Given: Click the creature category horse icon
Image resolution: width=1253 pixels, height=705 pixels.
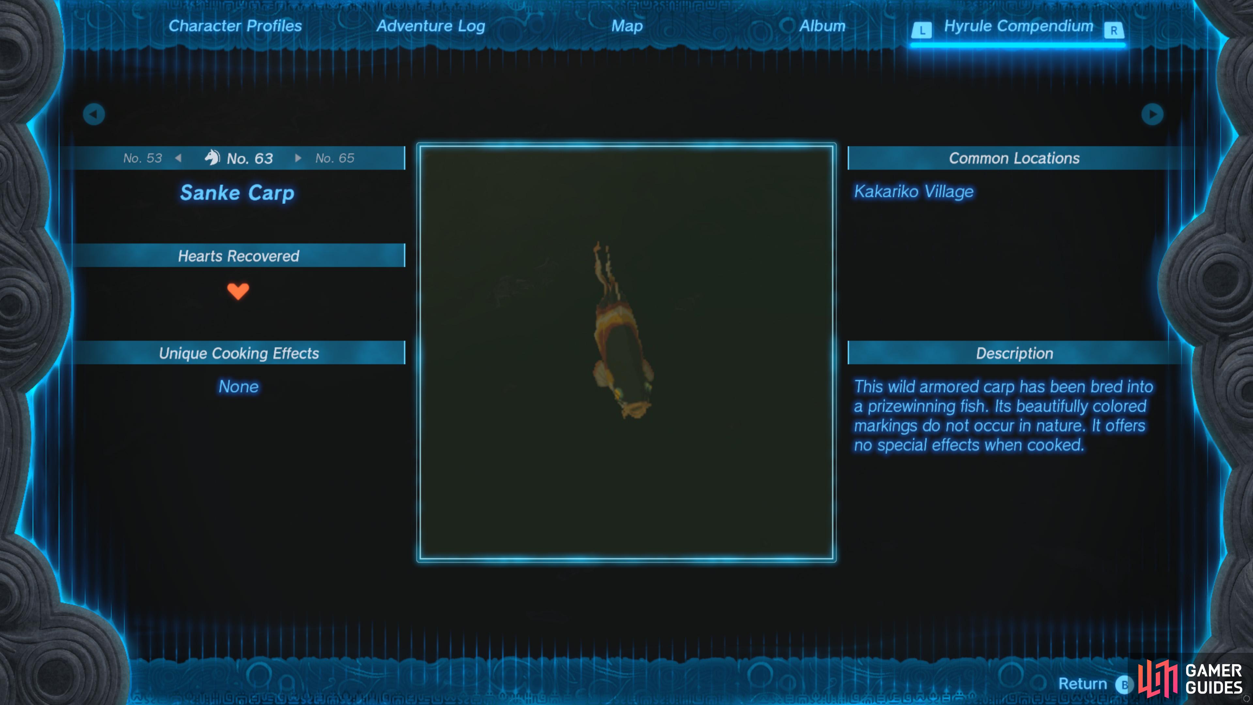Looking at the screenshot, I should (x=212, y=157).
